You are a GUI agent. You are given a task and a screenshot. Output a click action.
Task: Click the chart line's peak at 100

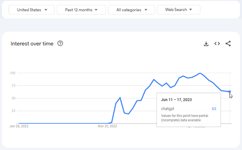click(x=200, y=73)
